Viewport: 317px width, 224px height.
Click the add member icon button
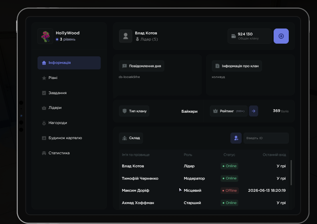tap(236, 138)
